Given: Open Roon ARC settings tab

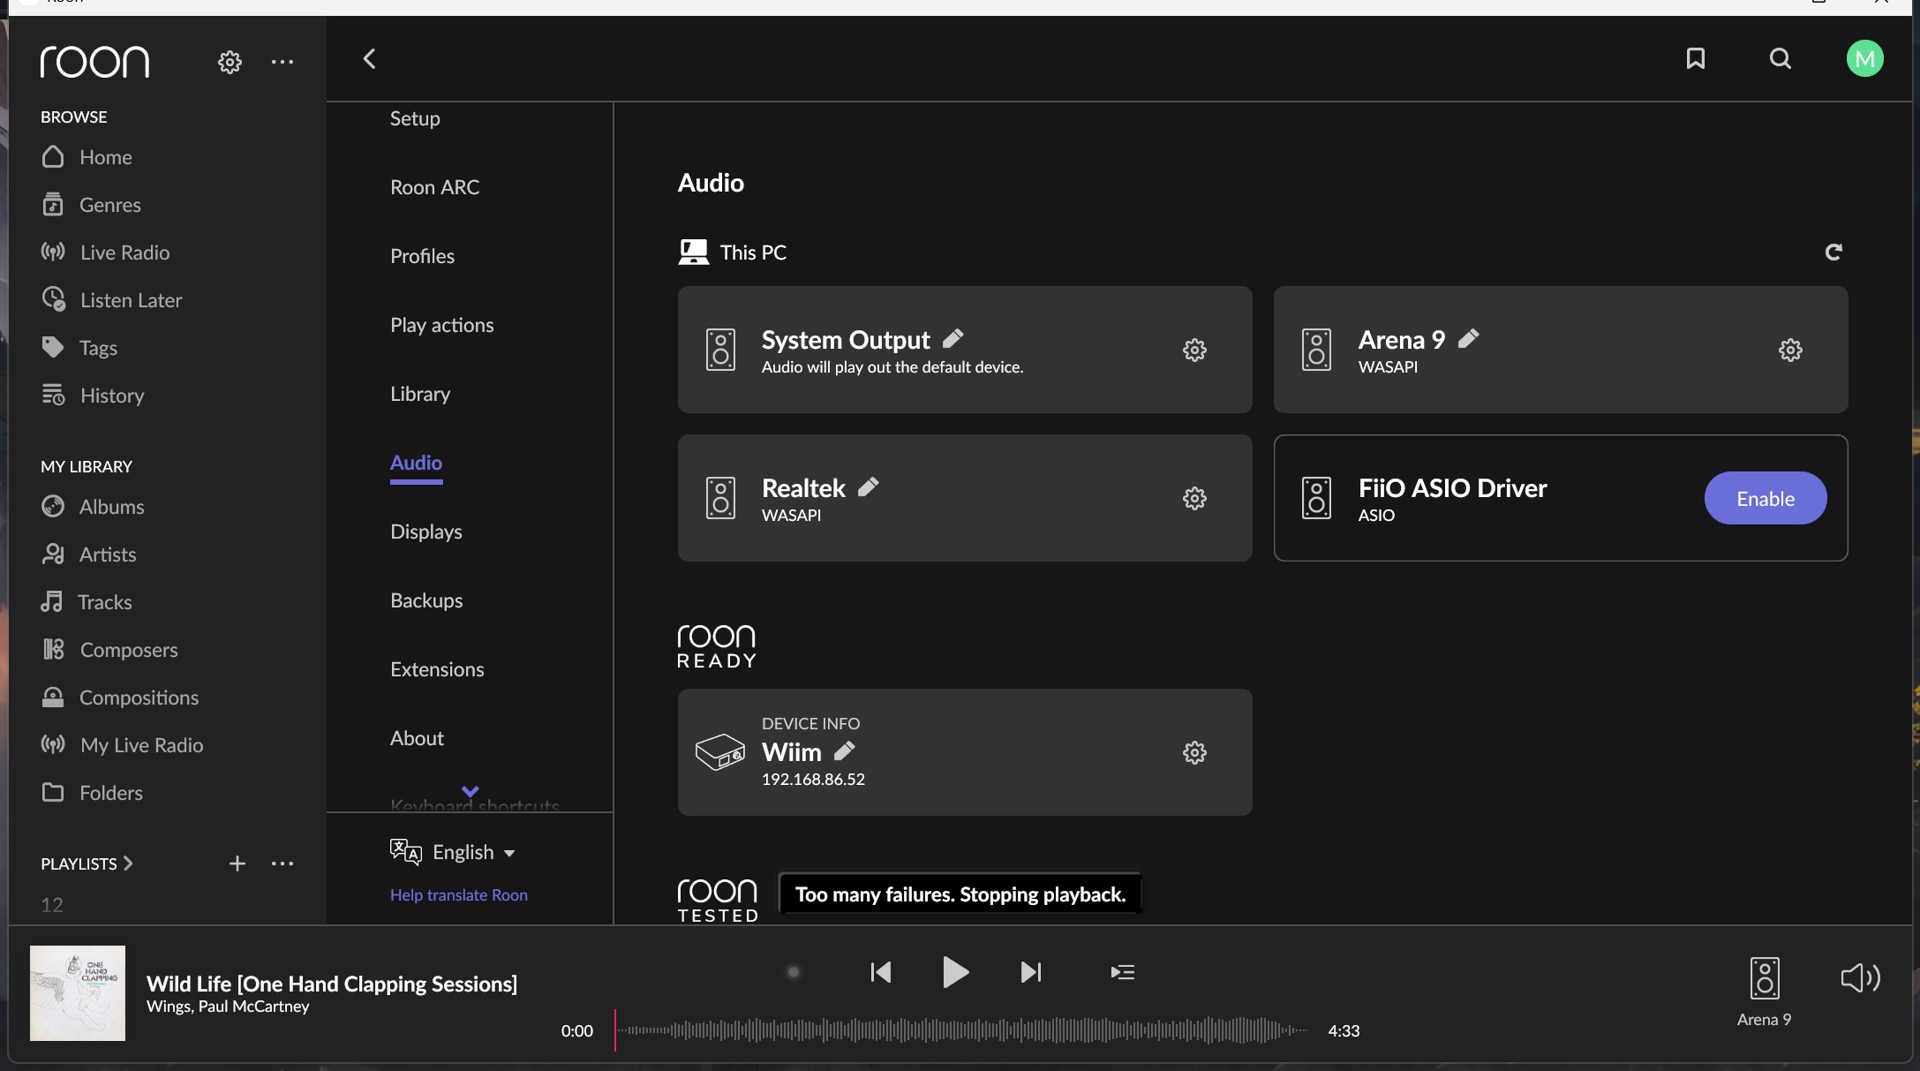Looking at the screenshot, I should [435, 187].
